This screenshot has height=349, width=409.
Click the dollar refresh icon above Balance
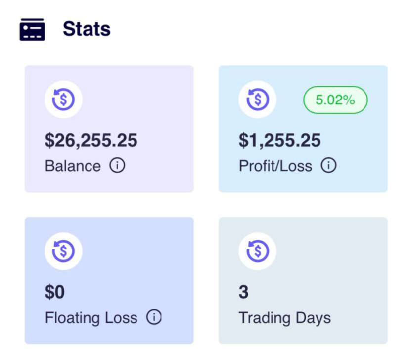click(63, 99)
